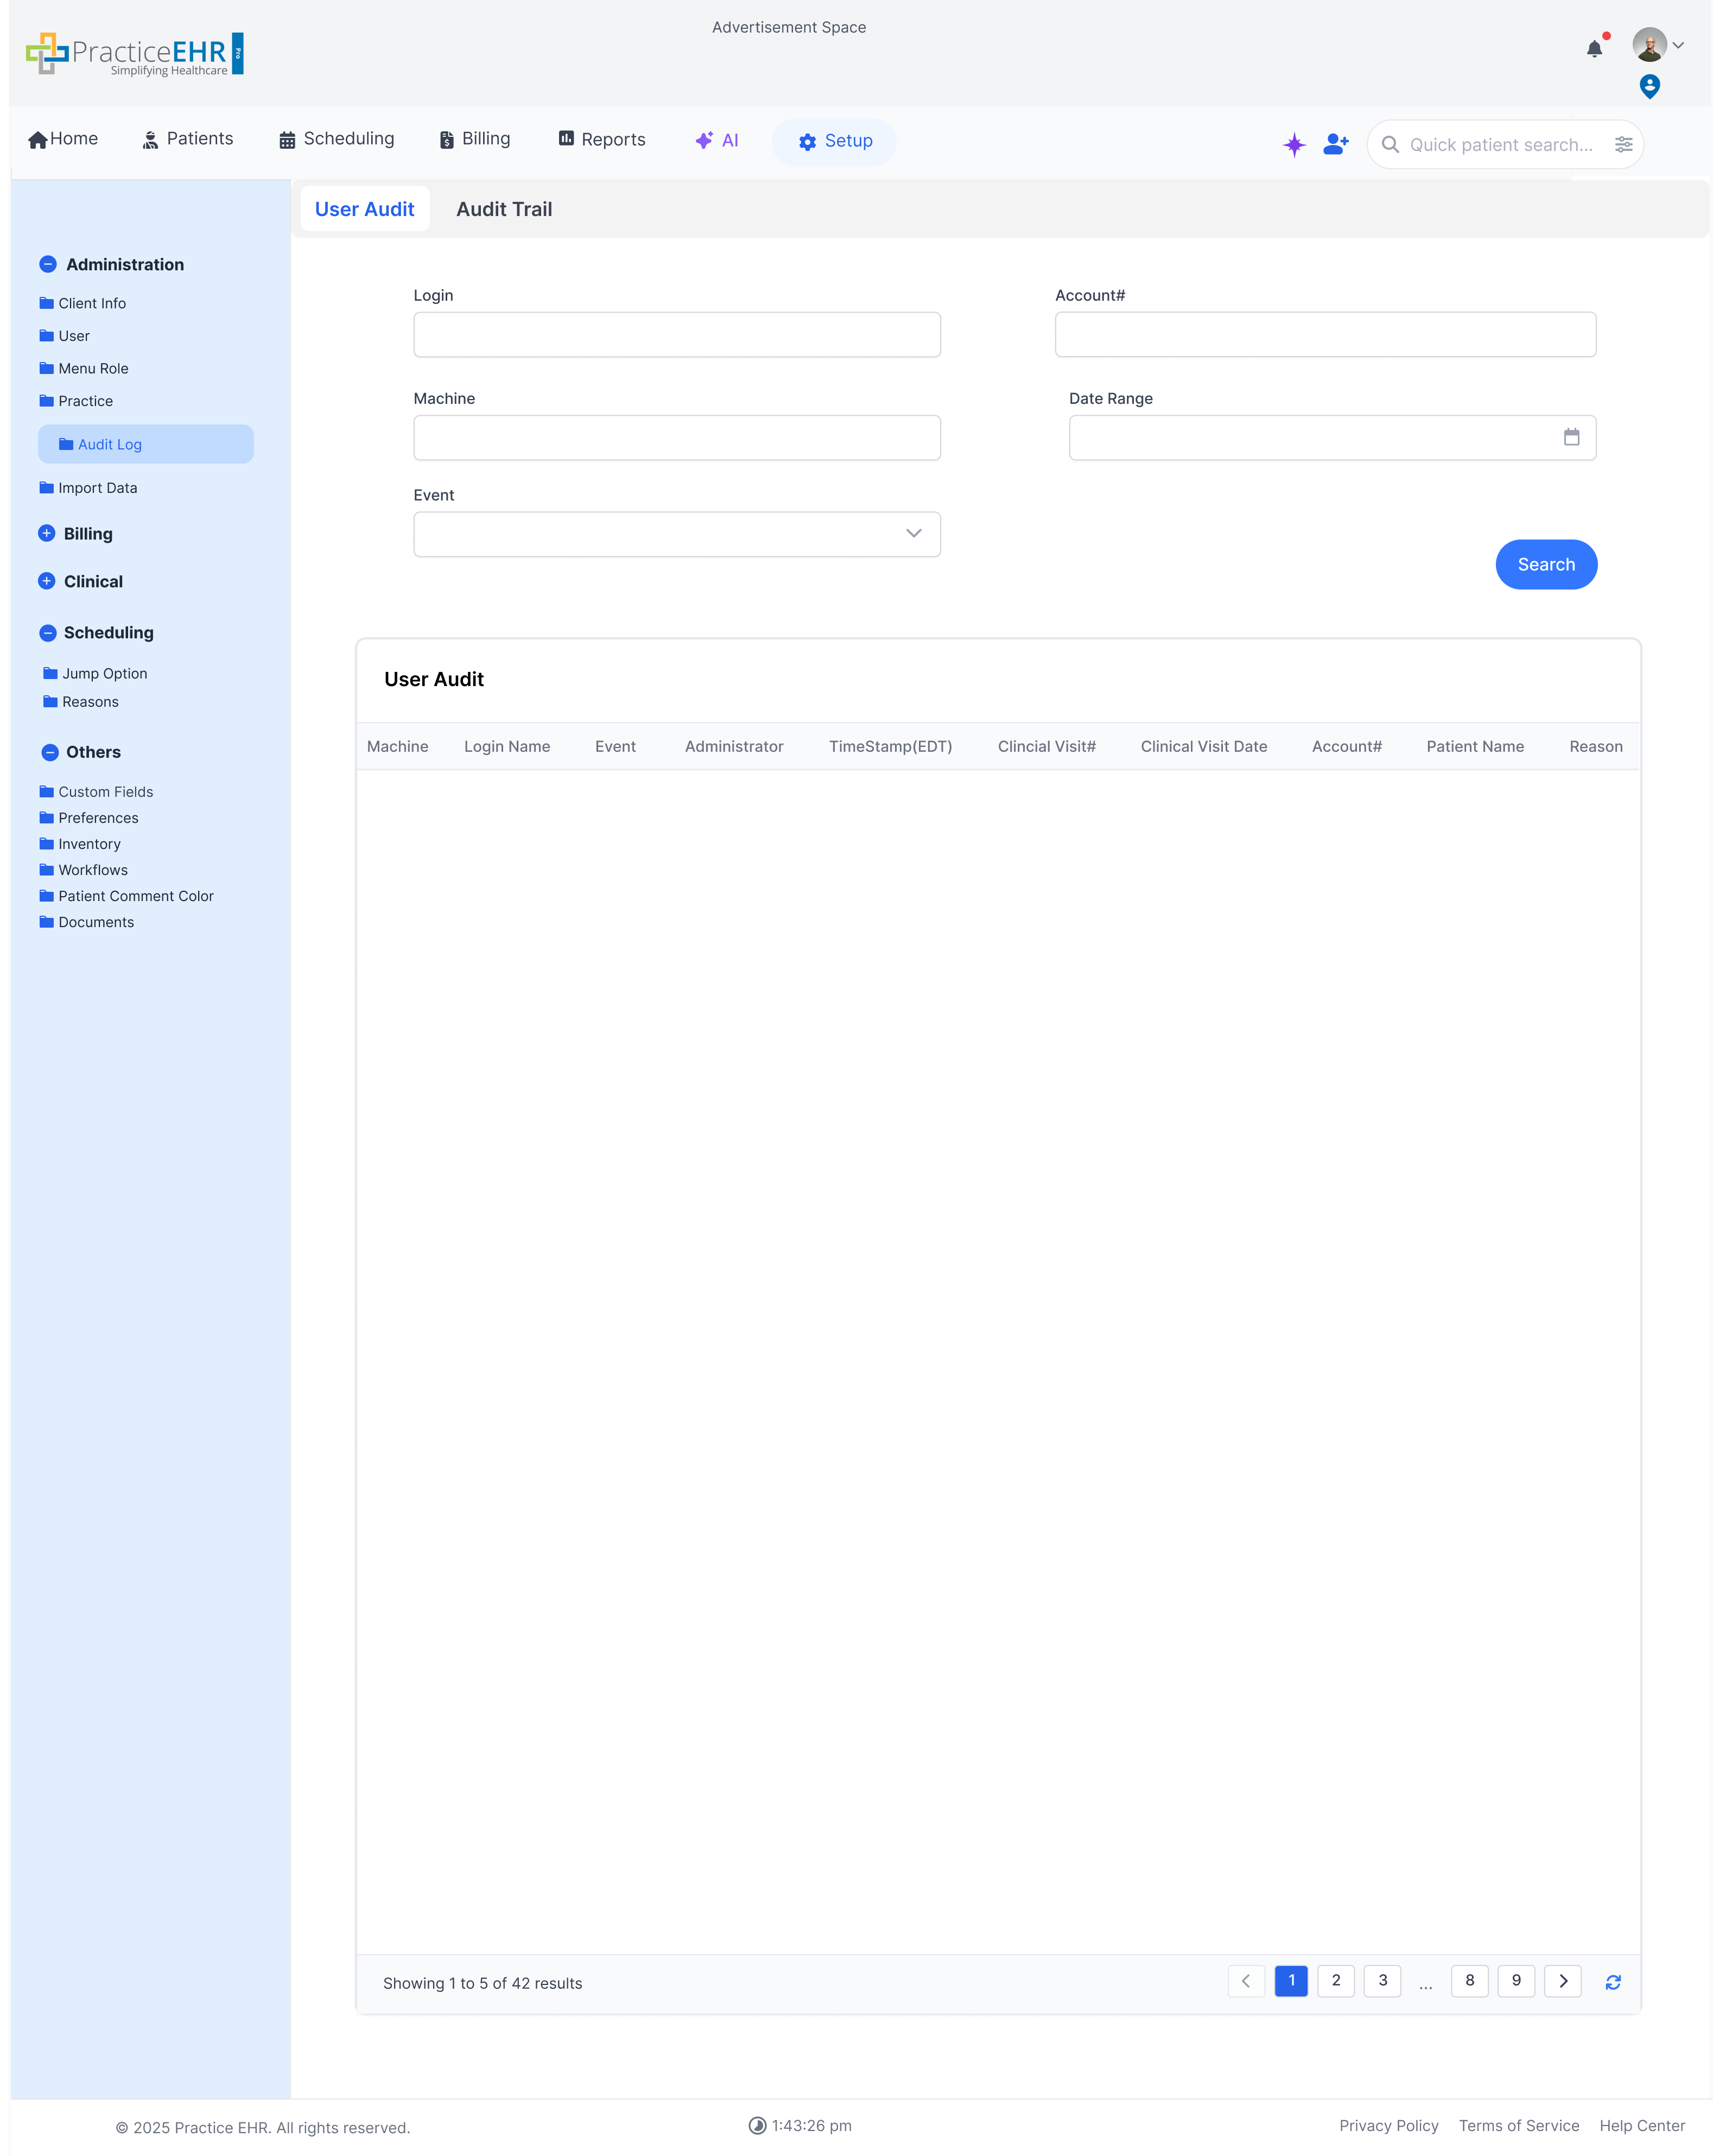
Task: Collapse the Administration section
Action: tap(47, 263)
